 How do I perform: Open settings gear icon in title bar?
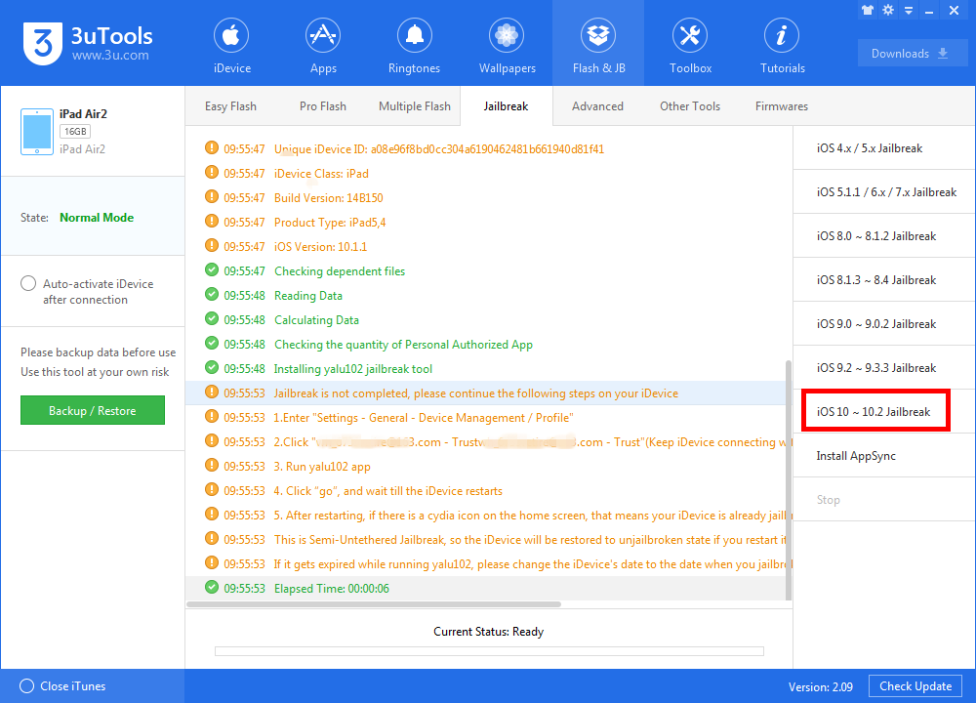pos(888,10)
